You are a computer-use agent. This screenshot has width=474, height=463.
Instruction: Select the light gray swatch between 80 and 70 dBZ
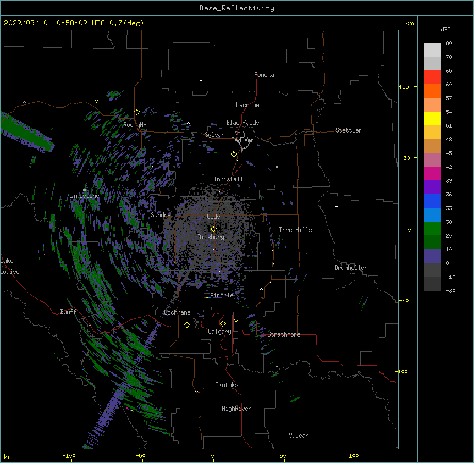432,50
